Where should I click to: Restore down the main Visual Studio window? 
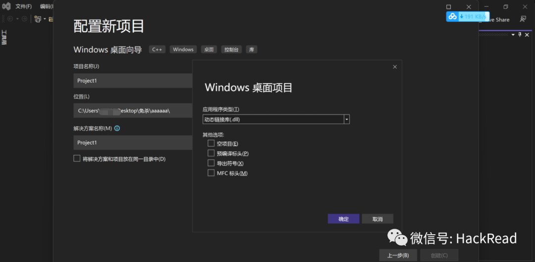[506, 6]
